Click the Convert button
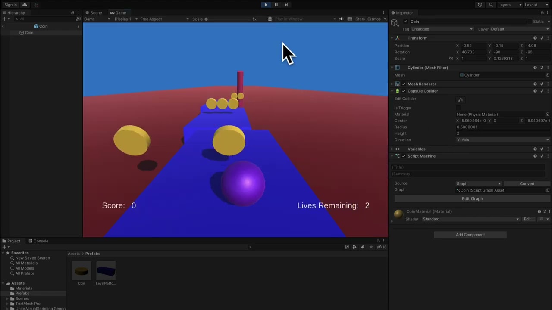The height and width of the screenshot is (310, 552). (x=527, y=183)
